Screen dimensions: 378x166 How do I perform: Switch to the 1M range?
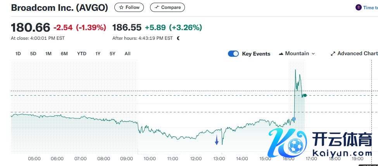48,54
